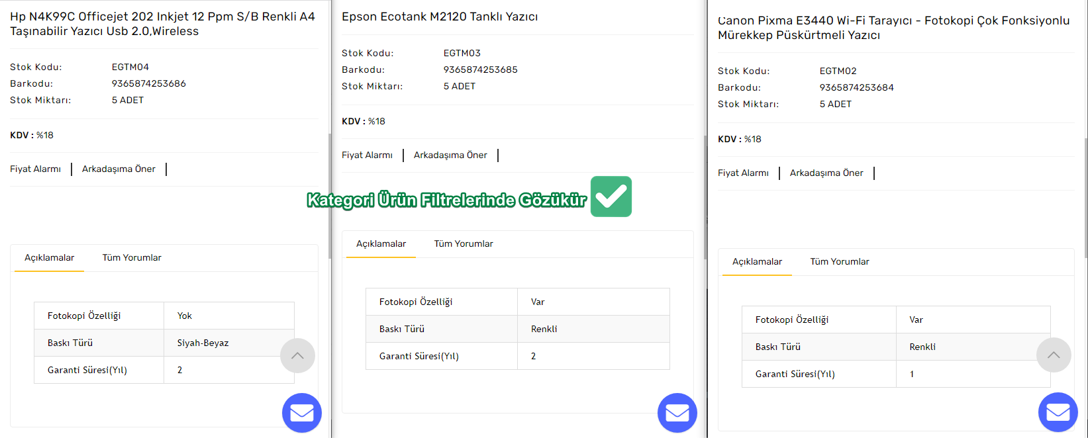Click Garanti Süresi(Yıl) label in Hp Officejet table
Screen dimensions: 1088x438
87,370
